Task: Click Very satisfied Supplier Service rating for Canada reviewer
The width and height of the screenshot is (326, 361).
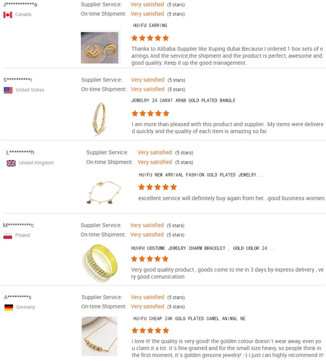Action: click(147, 4)
